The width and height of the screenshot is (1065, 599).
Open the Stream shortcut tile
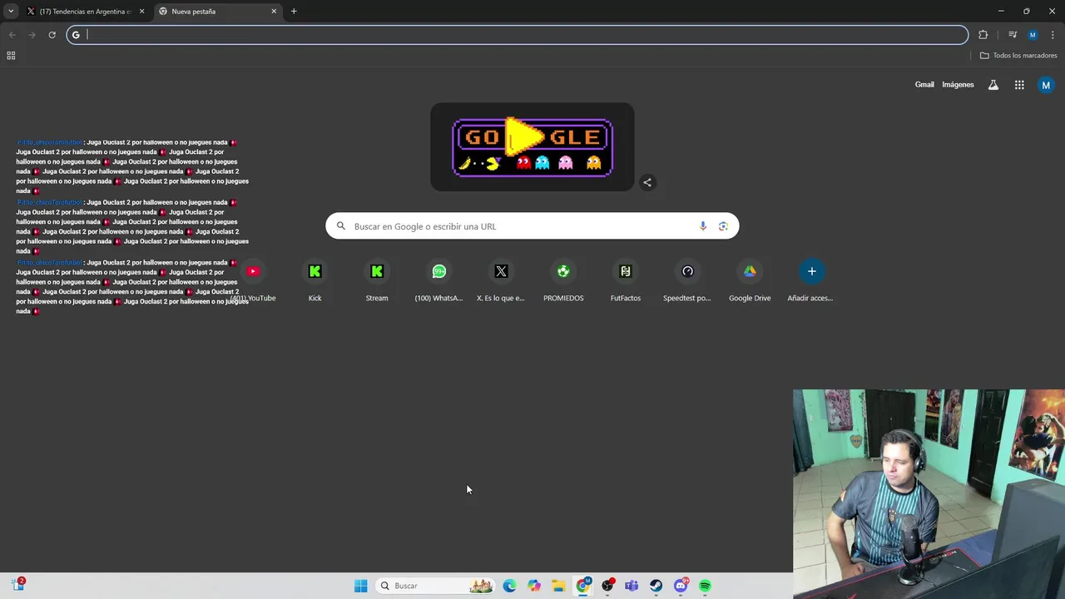(x=377, y=280)
